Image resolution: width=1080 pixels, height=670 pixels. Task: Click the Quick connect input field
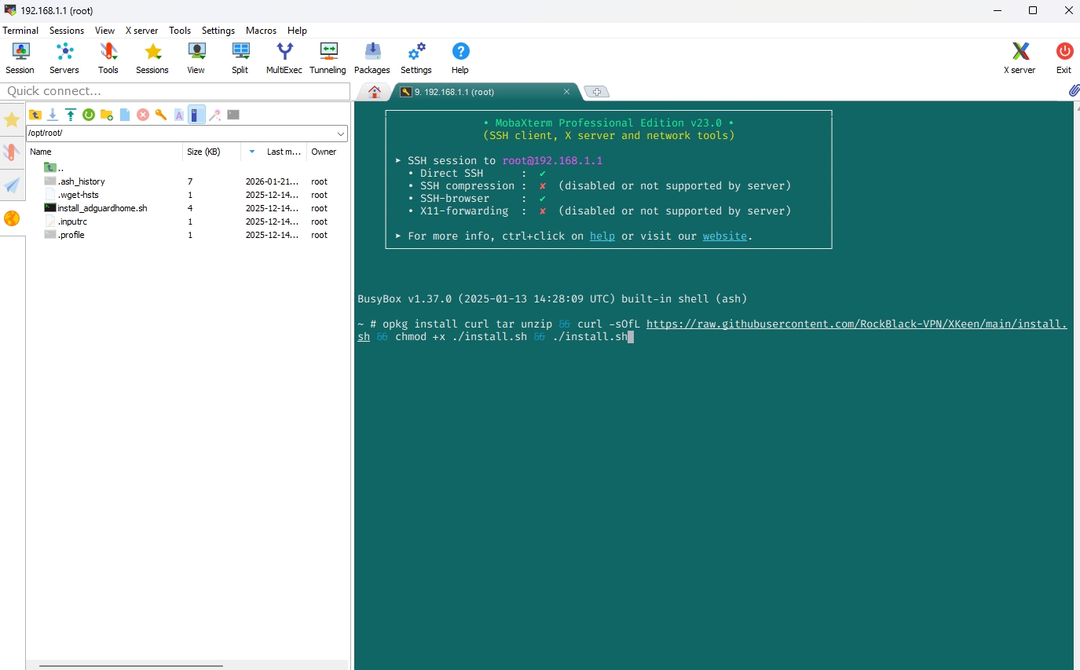click(174, 91)
